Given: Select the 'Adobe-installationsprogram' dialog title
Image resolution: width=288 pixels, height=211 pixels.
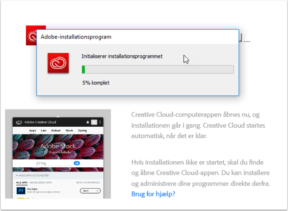Looking at the screenshot, I should (76, 37).
